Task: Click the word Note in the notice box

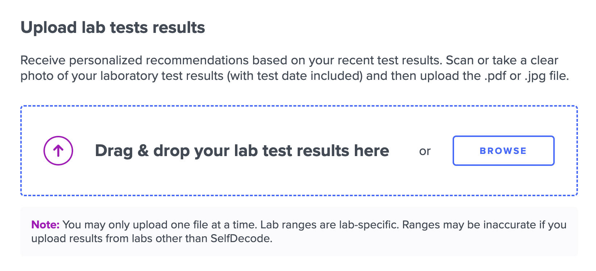Action: click(x=44, y=224)
